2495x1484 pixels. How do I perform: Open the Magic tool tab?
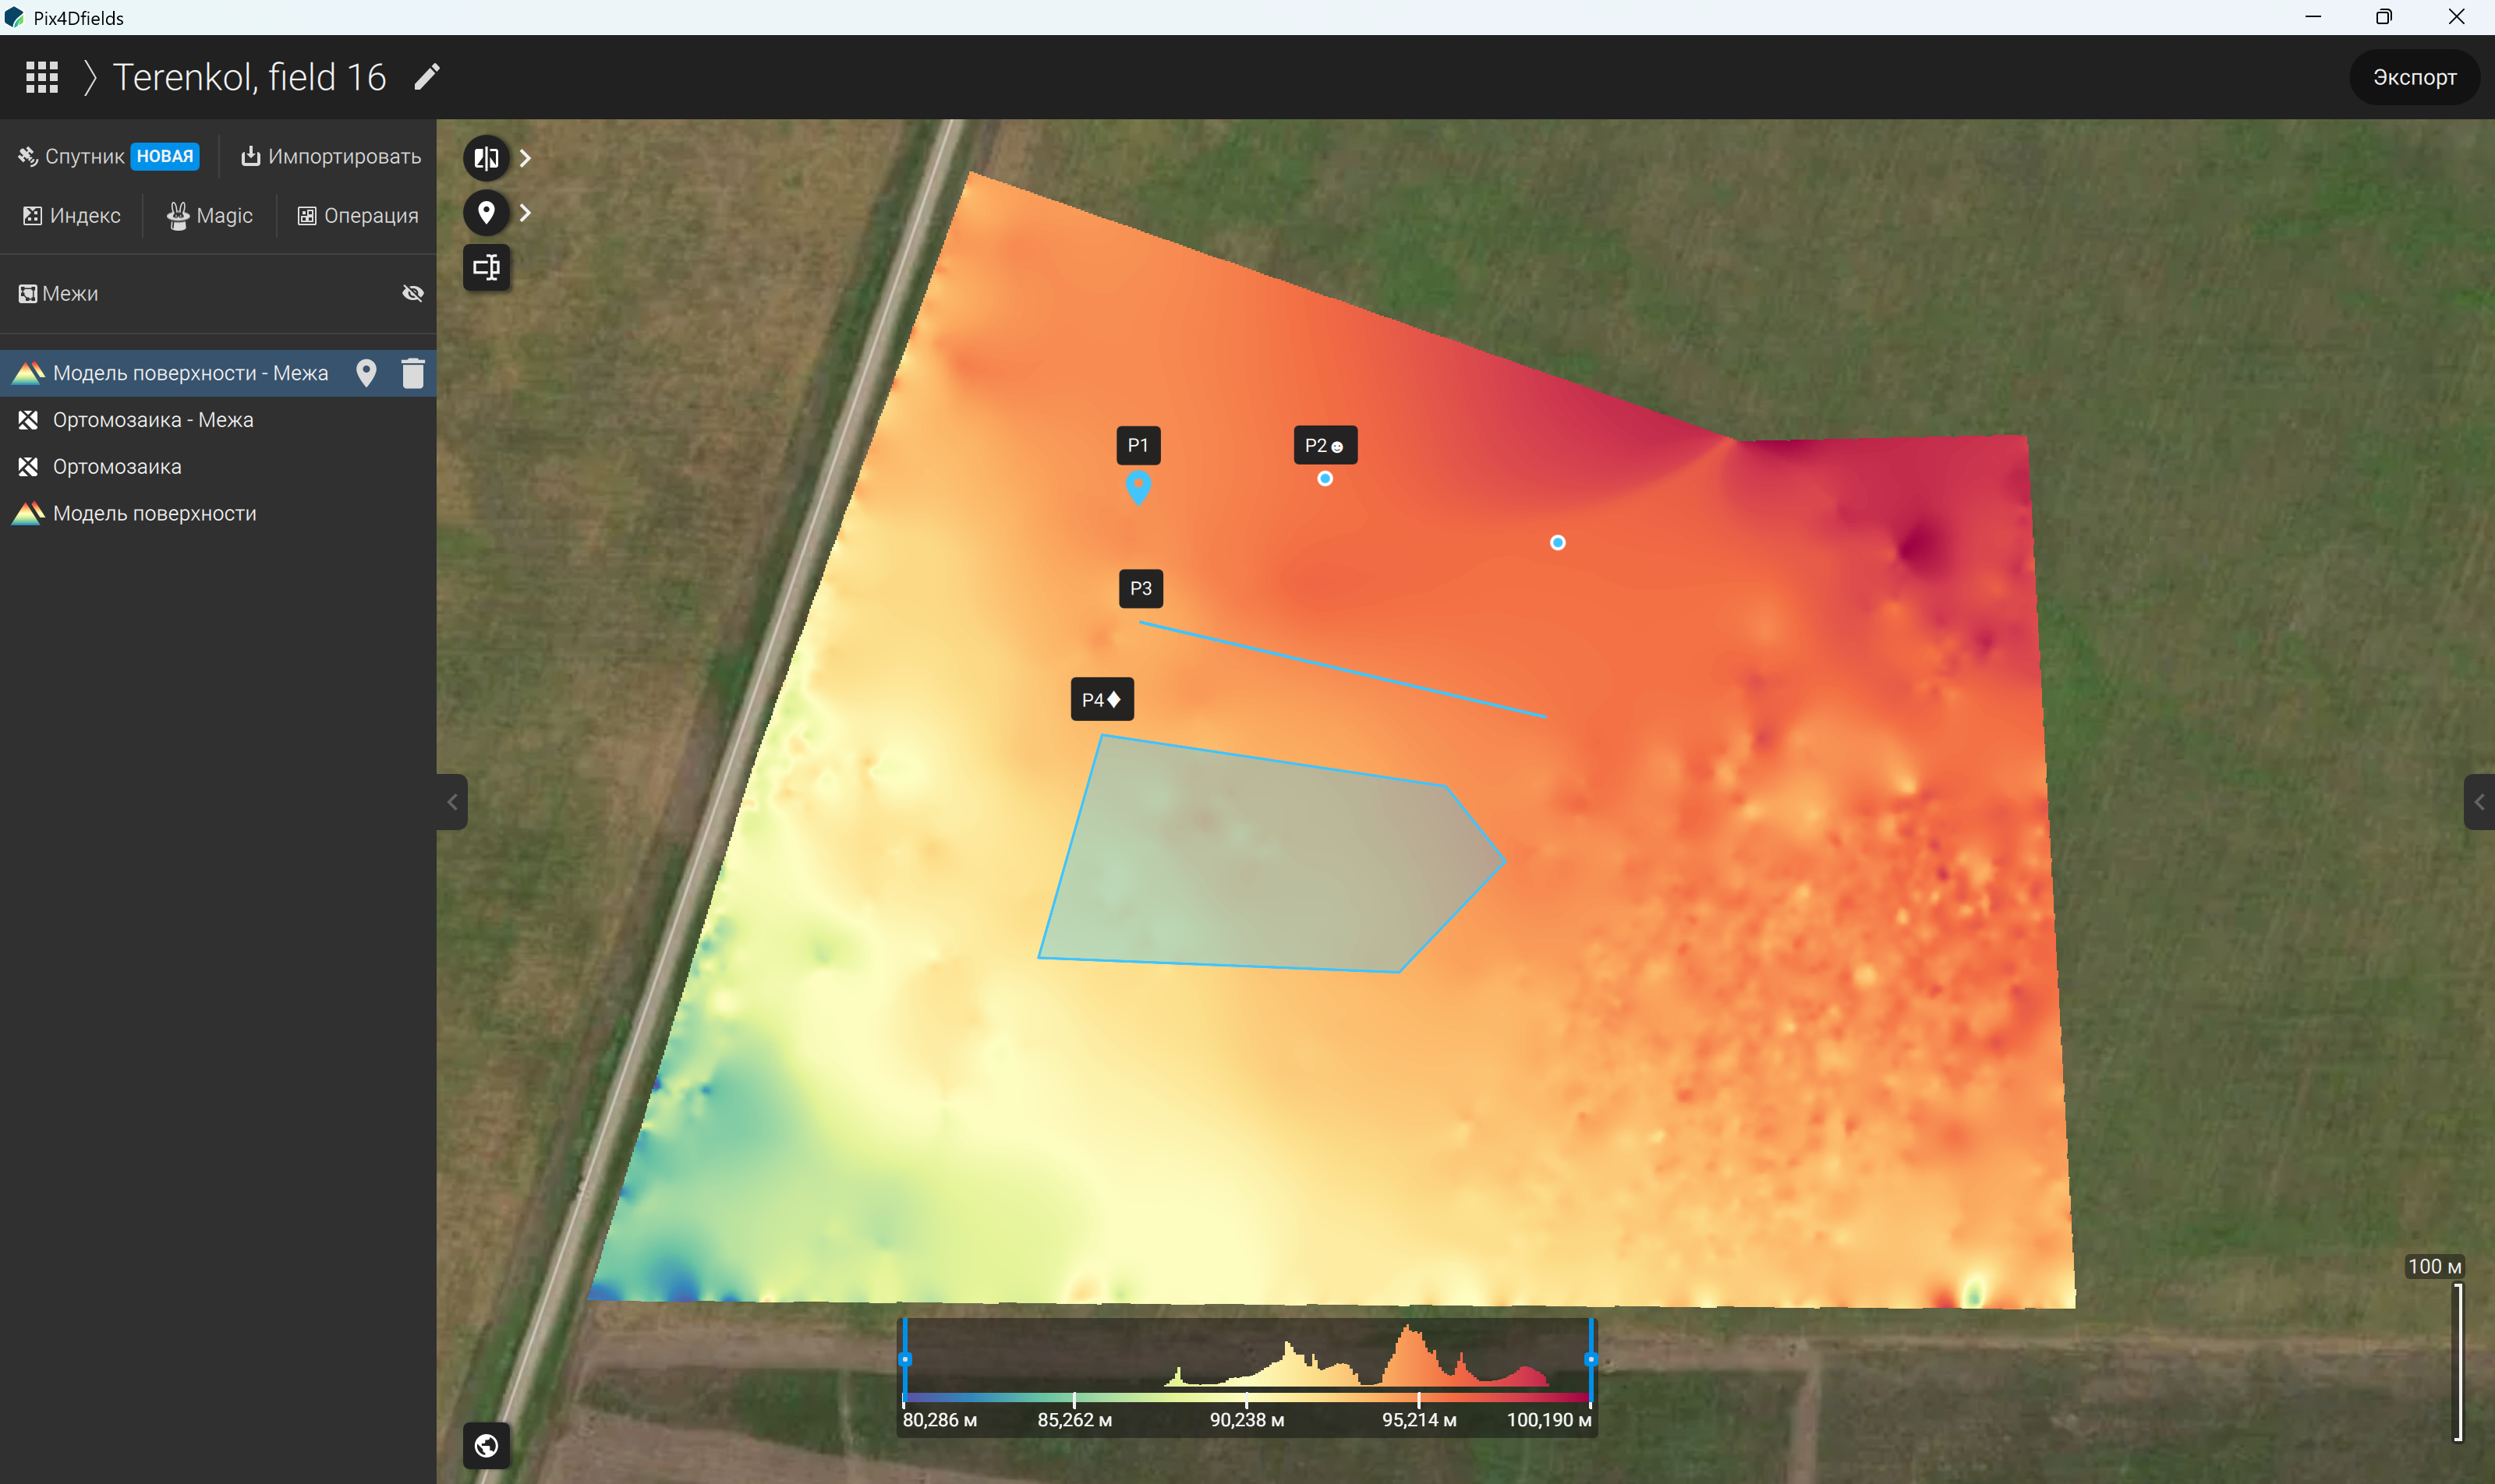(210, 216)
